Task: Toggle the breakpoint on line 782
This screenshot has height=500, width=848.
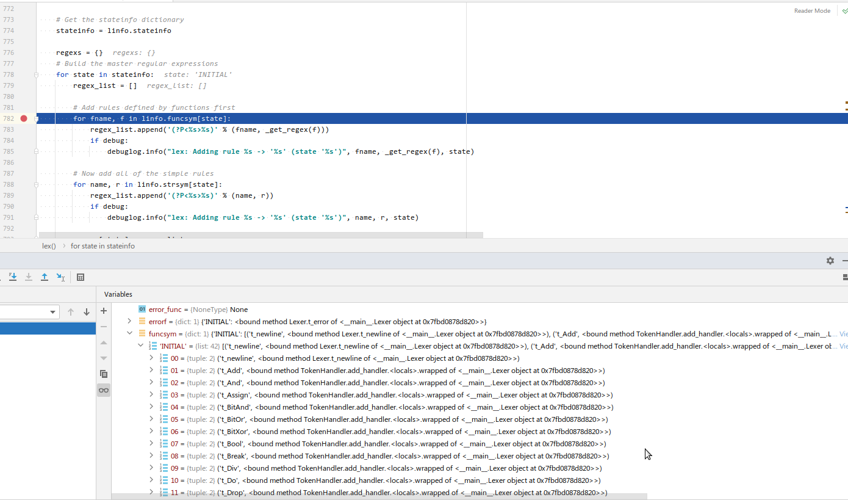Action: pos(24,118)
